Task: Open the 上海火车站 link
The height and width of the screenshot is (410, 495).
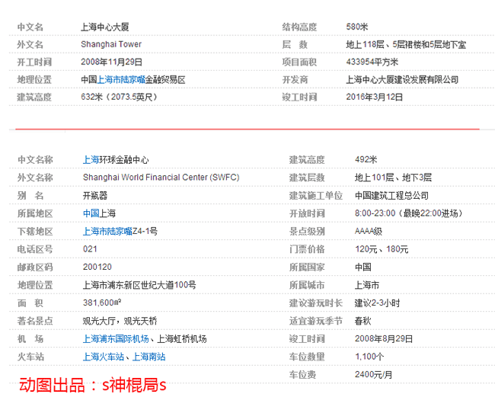Action: point(104,357)
